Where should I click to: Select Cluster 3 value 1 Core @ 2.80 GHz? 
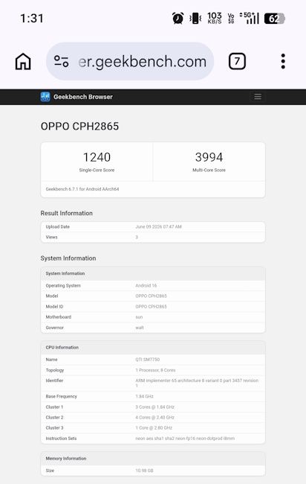tap(154, 428)
